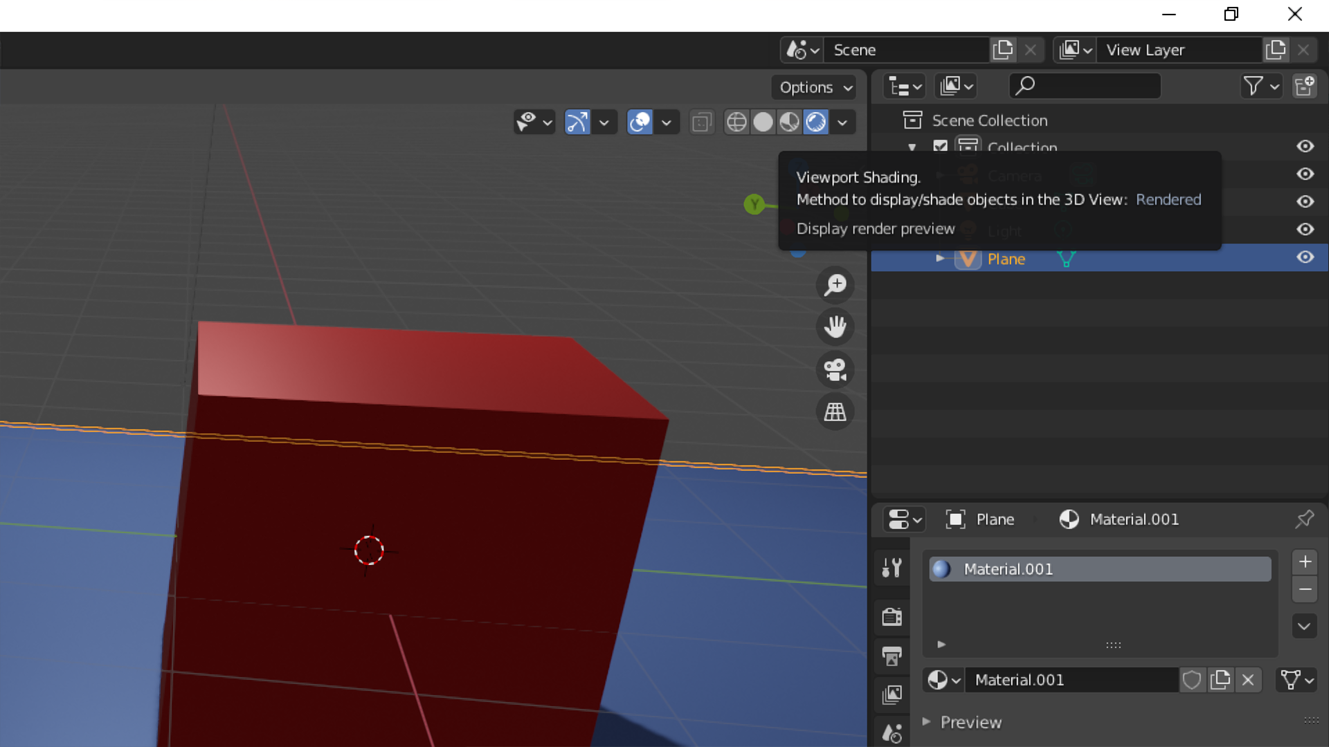This screenshot has width=1329, height=747.
Task: Toggle viewport overlays button
Action: tap(640, 122)
